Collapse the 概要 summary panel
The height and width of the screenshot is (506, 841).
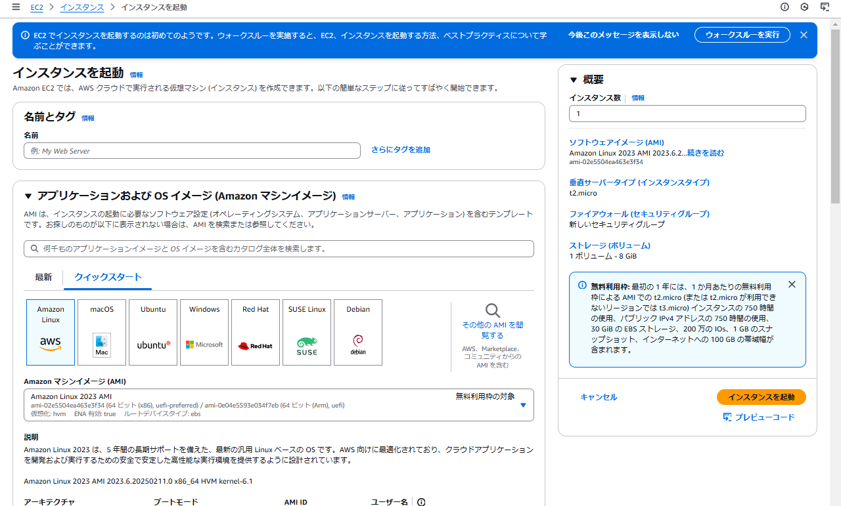coord(574,80)
